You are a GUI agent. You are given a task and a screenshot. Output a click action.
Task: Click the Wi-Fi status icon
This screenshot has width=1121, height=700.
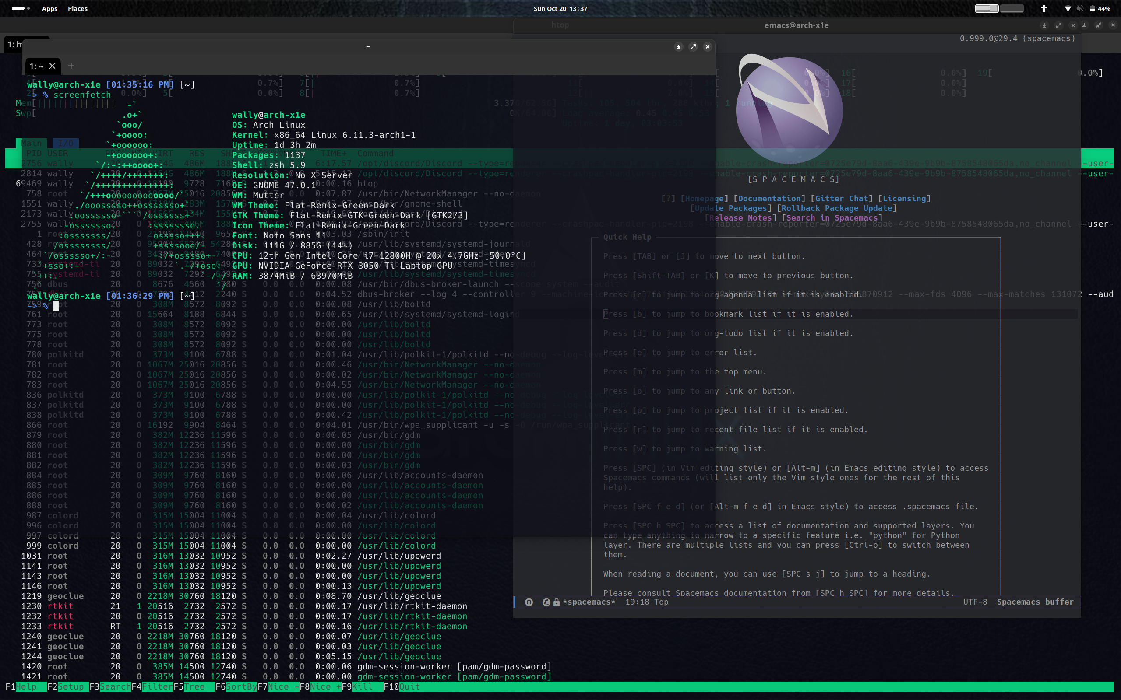click(1068, 8)
